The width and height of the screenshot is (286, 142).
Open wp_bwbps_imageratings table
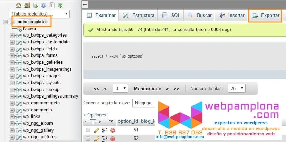pyautogui.click(x=47, y=69)
